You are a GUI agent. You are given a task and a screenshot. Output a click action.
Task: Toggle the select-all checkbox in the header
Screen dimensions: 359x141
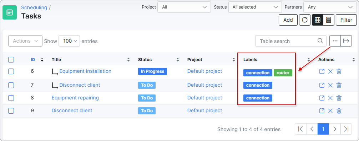click(11, 60)
